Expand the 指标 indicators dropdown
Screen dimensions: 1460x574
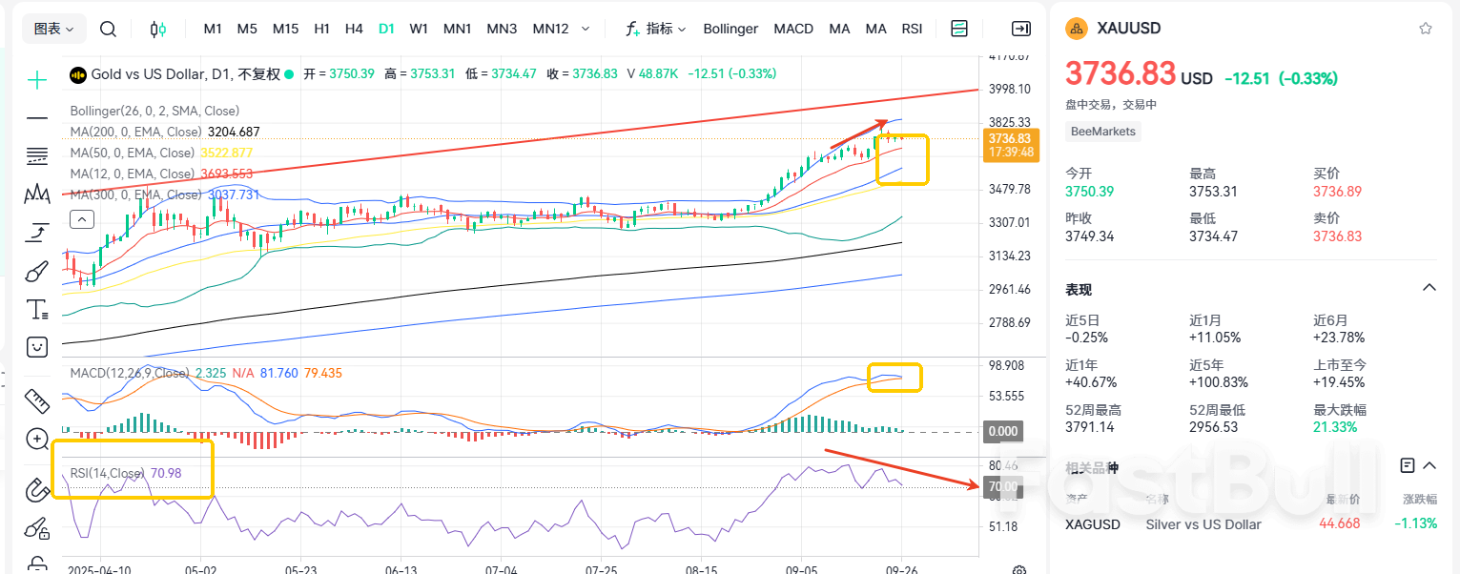[x=657, y=29]
